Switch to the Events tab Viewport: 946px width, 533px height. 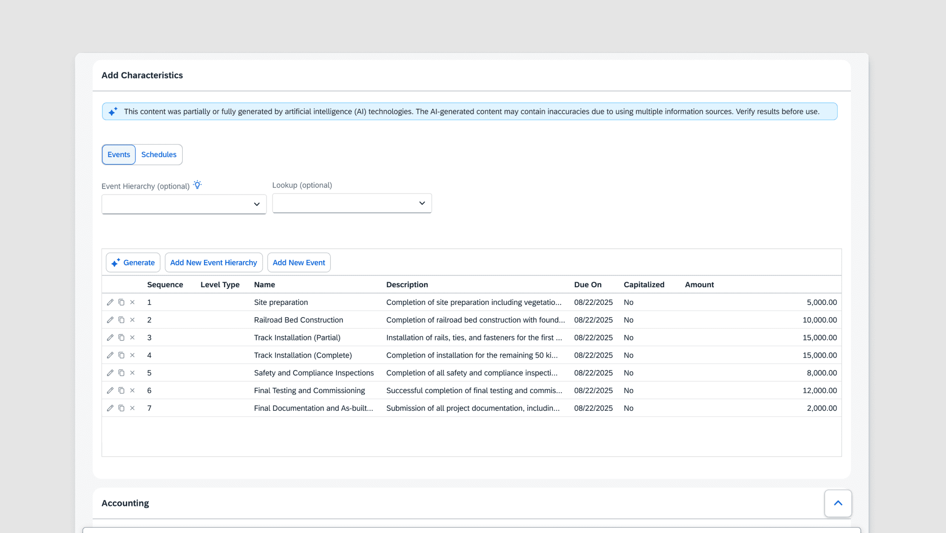[119, 155]
